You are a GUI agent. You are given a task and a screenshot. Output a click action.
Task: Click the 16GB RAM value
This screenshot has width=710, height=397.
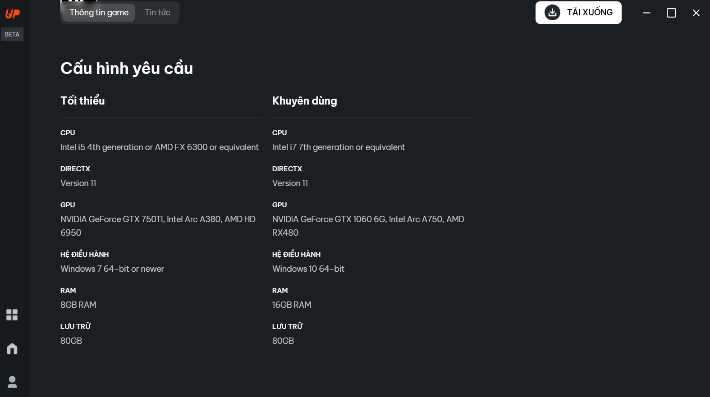pos(292,305)
